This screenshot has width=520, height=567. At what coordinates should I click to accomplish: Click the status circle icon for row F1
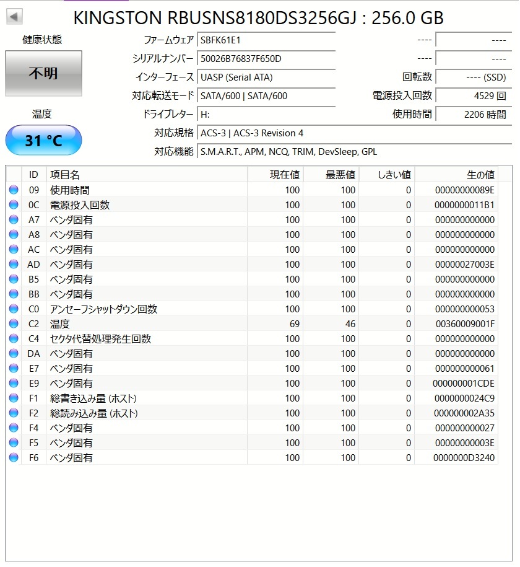(x=14, y=398)
